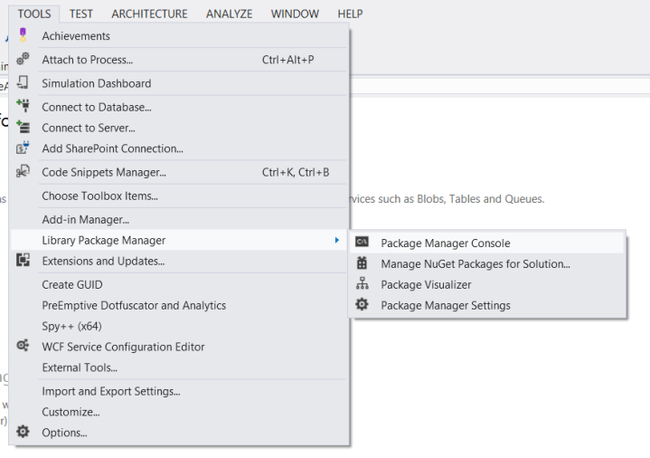This screenshot has height=458, width=650.
Task: Open the TEST menu
Action: 80,14
